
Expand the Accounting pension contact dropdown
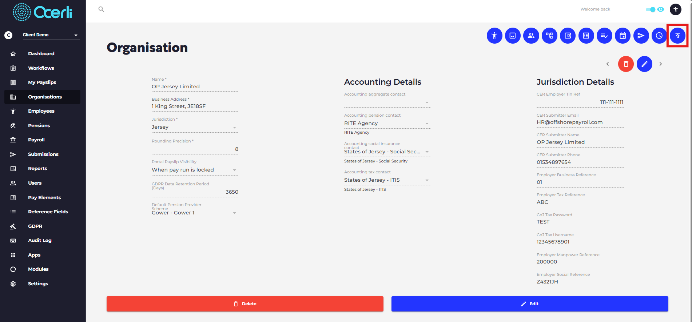click(x=387, y=123)
